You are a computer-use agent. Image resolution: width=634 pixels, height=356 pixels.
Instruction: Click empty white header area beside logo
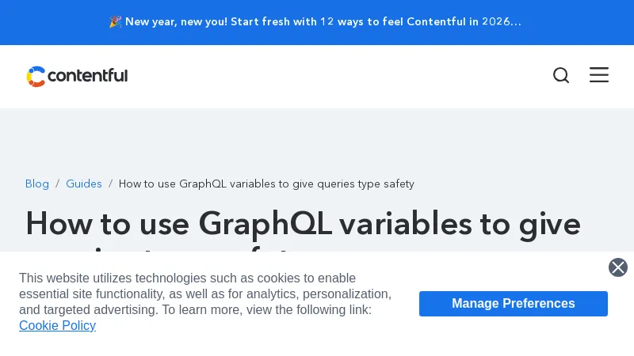click(333, 76)
